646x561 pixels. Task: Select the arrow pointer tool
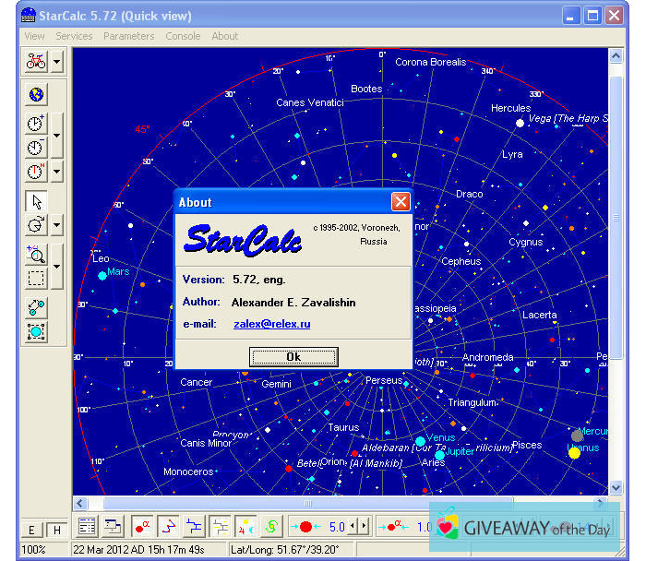tap(36, 201)
